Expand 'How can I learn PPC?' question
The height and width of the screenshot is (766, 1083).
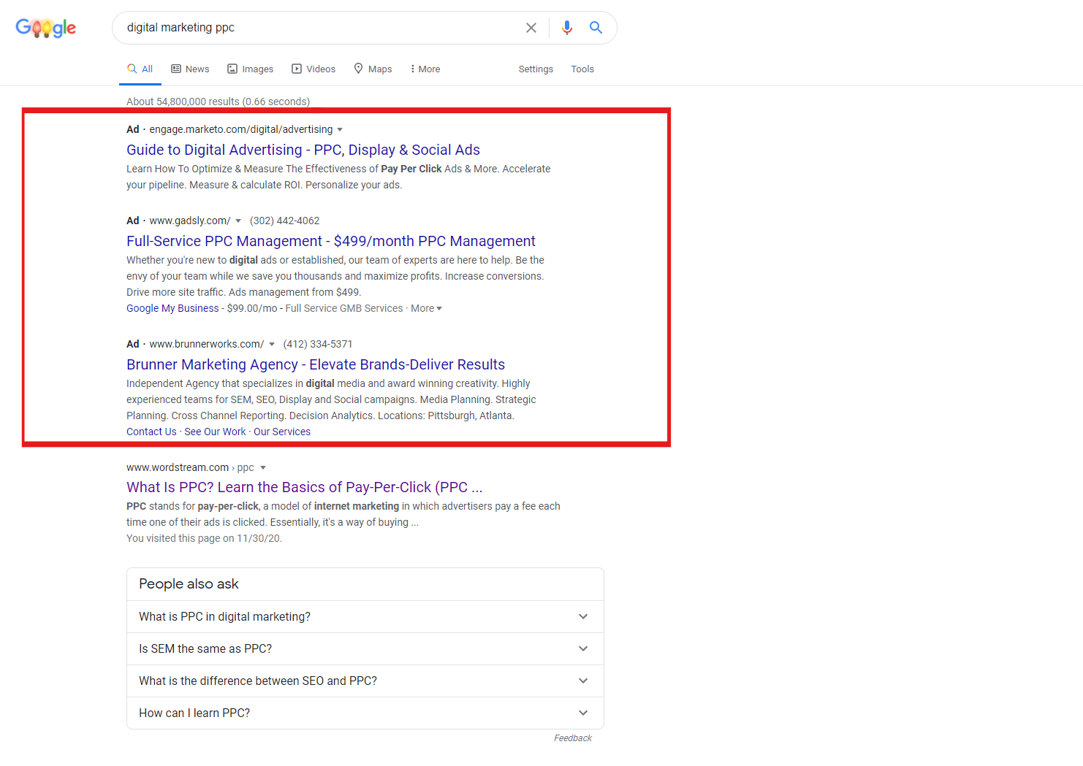[x=365, y=713]
